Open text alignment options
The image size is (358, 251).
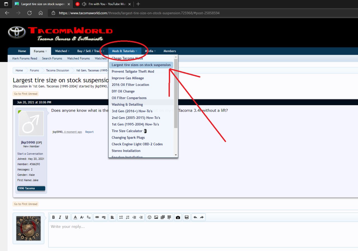coord(112,217)
